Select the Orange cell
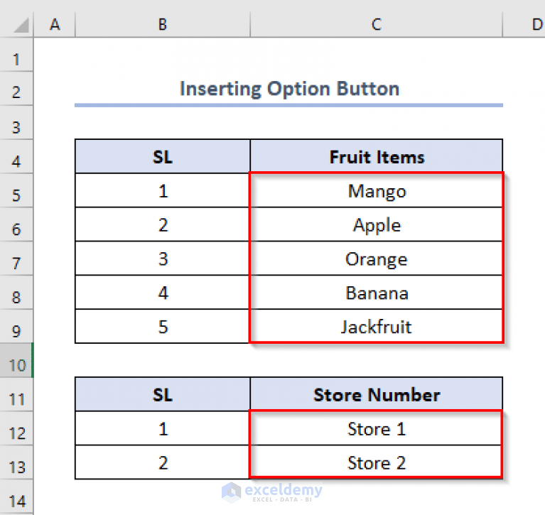The width and height of the screenshot is (545, 515). pos(377,259)
